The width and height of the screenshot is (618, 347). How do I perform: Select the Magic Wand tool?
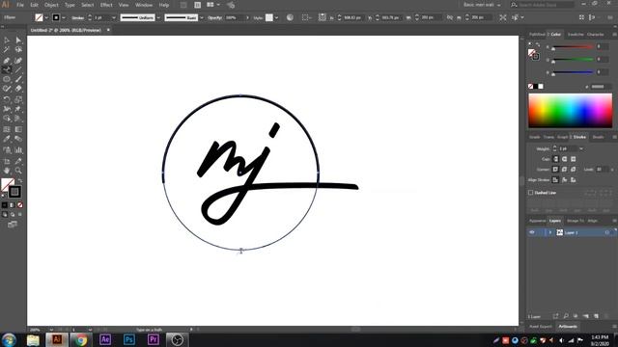pyautogui.click(x=7, y=50)
